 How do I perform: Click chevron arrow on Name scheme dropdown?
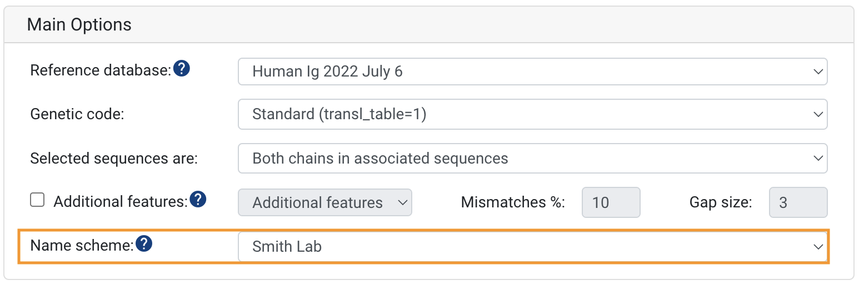click(817, 247)
